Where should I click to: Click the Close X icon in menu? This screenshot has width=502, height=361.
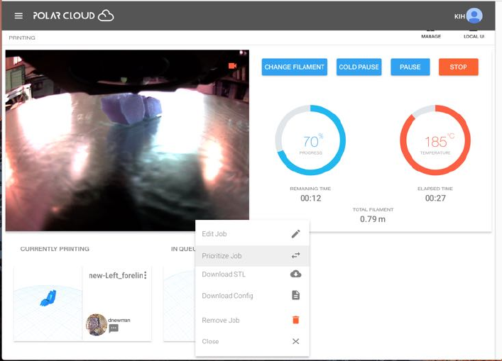(x=295, y=341)
